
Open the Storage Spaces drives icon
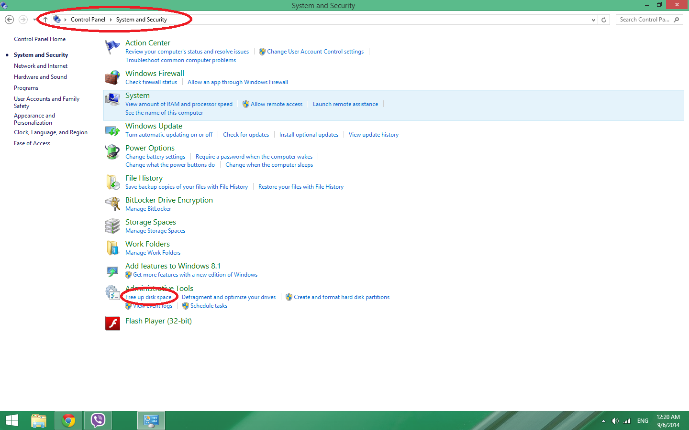112,226
